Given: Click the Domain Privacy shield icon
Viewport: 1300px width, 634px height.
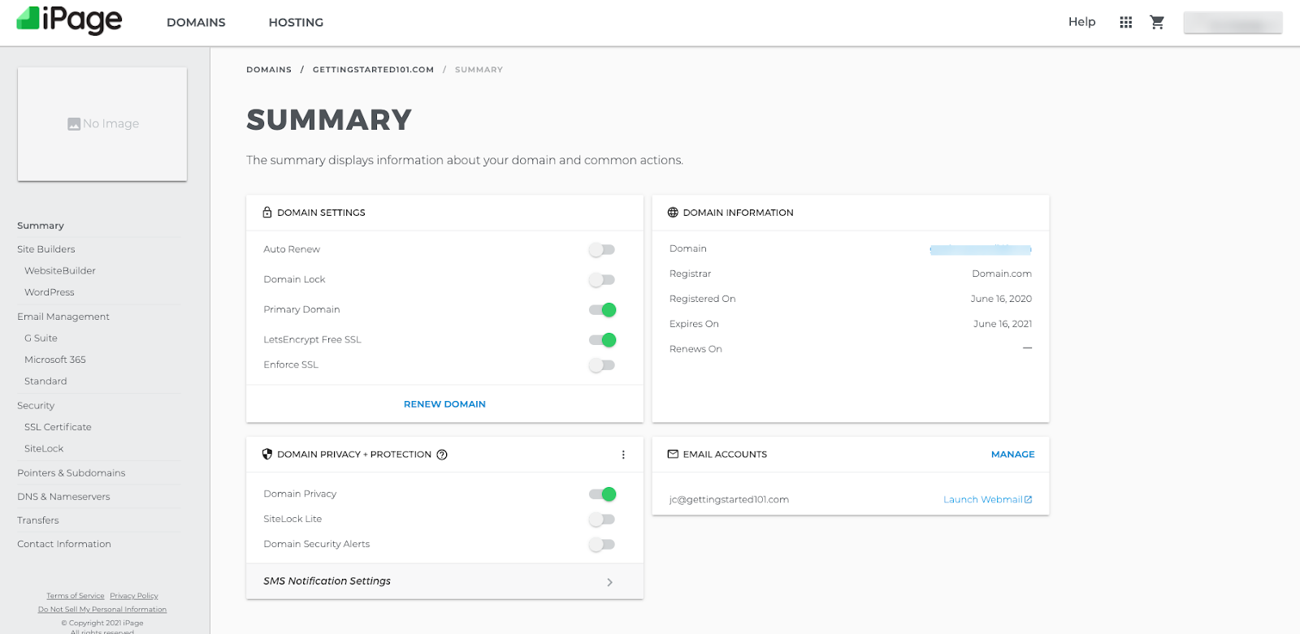Looking at the screenshot, I should (x=267, y=455).
